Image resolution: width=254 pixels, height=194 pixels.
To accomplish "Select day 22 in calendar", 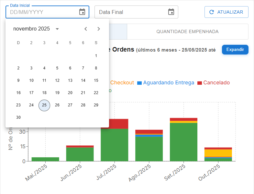I will click(x=96, y=93).
